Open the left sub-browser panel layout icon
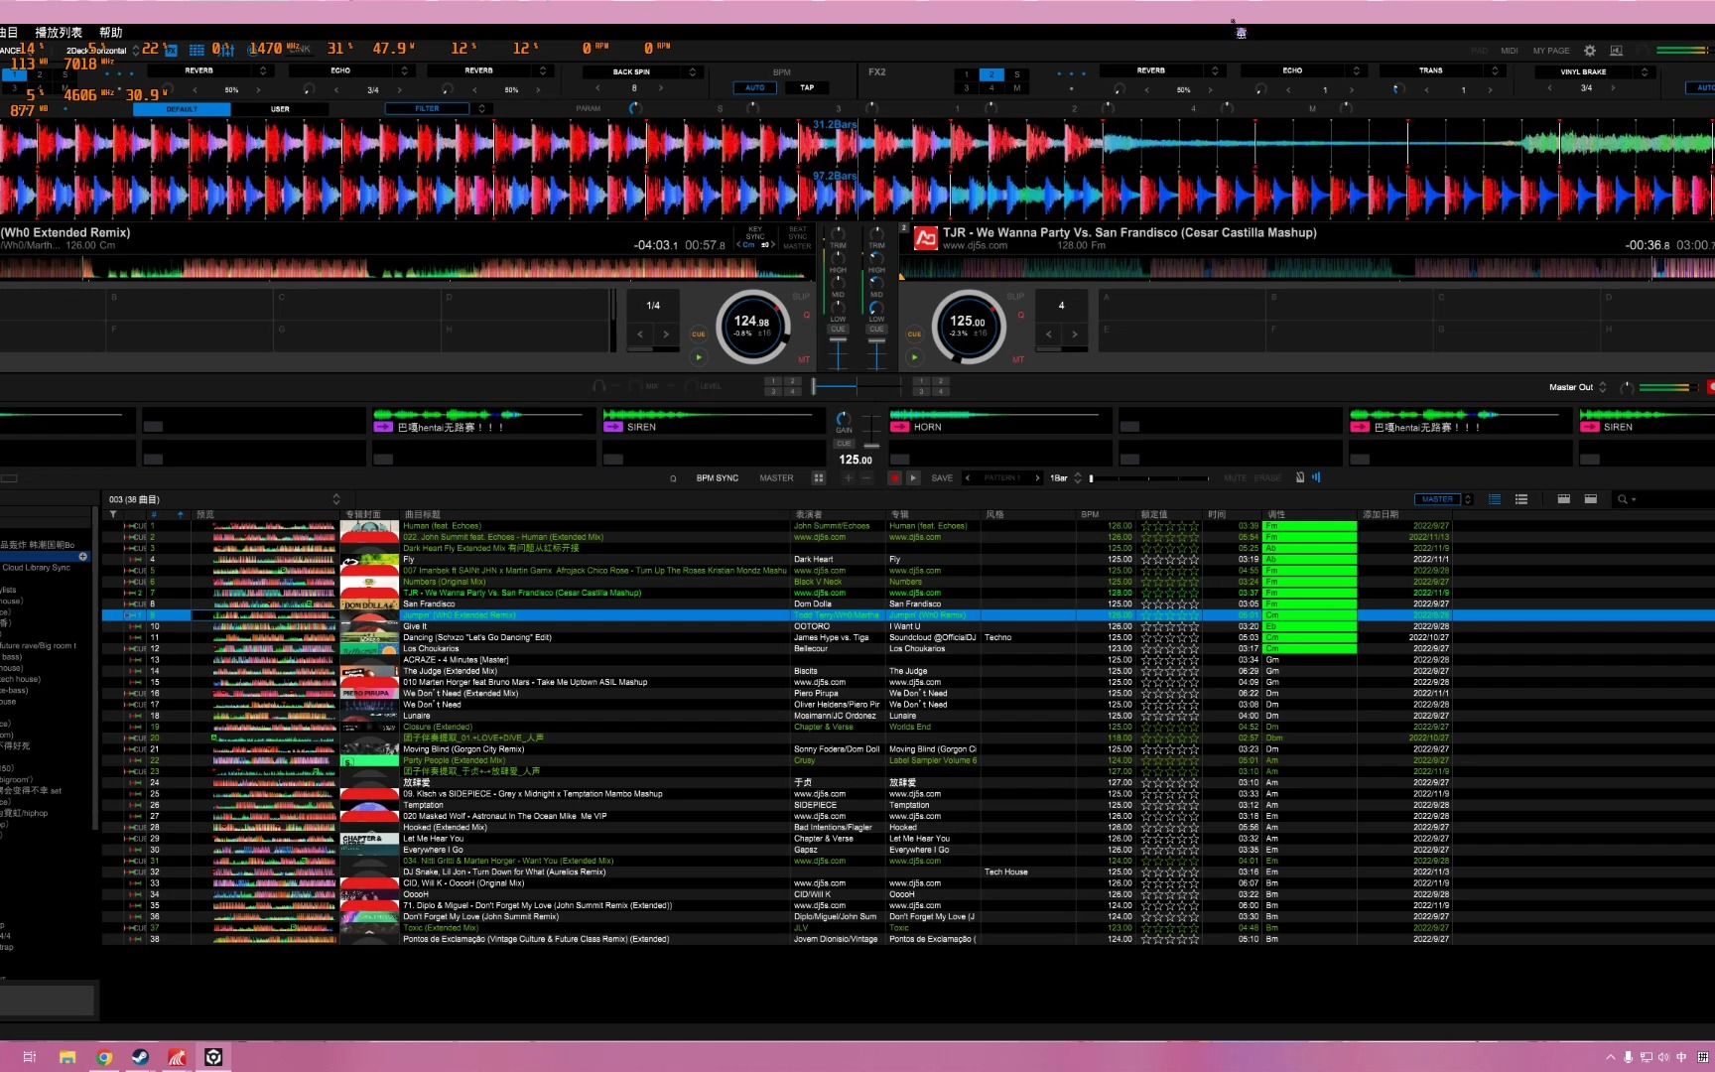Viewport: 1715px width, 1072px height. [x=1563, y=499]
